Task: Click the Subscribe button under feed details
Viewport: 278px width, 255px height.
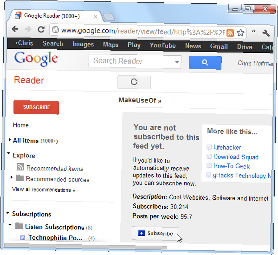Action: click(155, 233)
